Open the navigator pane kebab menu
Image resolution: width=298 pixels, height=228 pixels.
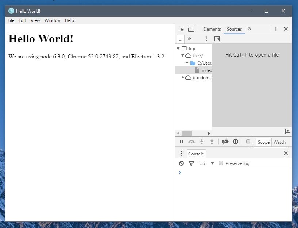tap(206, 39)
